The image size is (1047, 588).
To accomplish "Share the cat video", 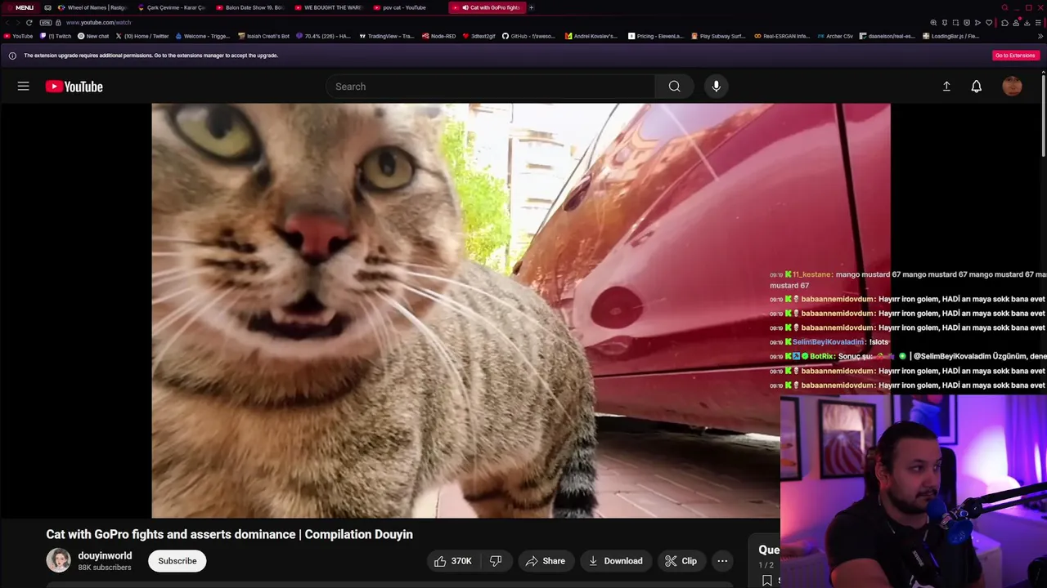I will point(546,561).
